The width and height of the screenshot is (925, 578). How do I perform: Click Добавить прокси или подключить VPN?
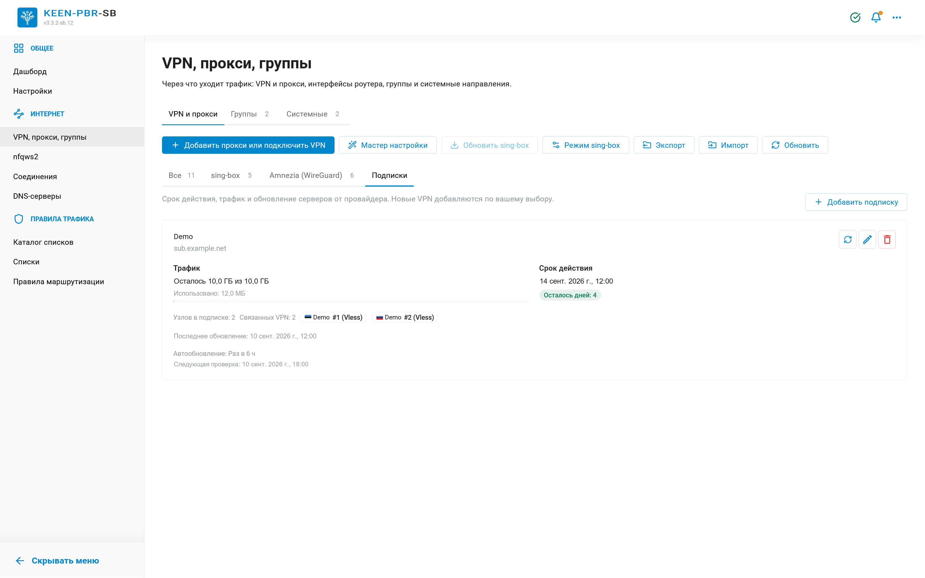click(248, 145)
